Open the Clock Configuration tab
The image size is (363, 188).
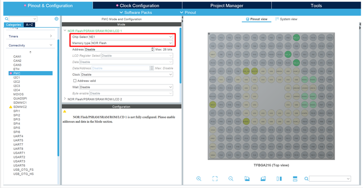(137, 5)
